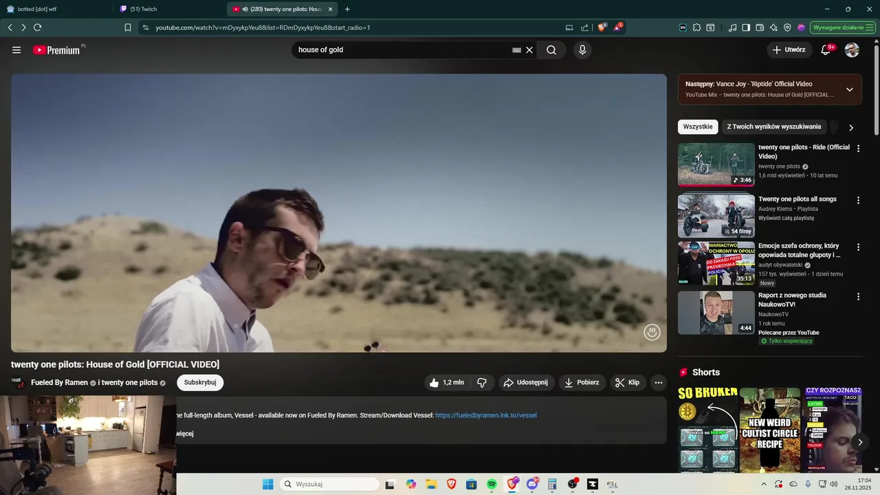Open the Fueled By Ramen channel name
880x495 pixels.
click(x=59, y=383)
